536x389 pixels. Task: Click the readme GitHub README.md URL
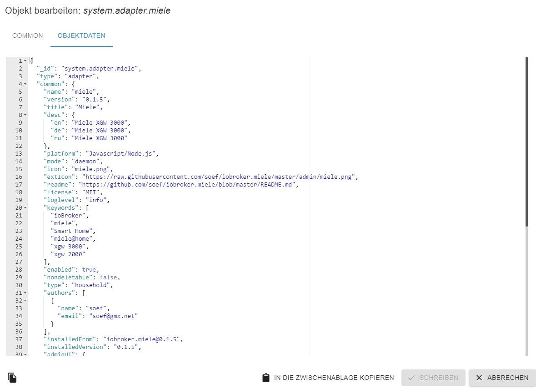(187, 184)
